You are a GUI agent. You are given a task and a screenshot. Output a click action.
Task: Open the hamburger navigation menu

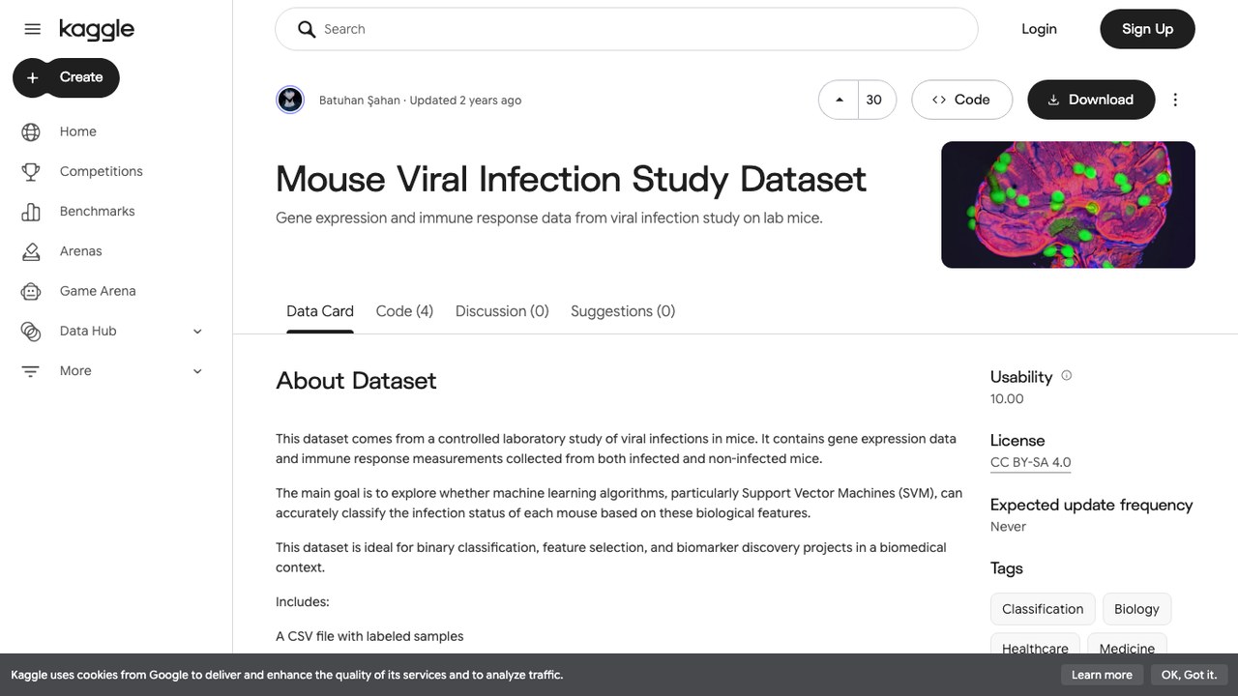point(32,29)
